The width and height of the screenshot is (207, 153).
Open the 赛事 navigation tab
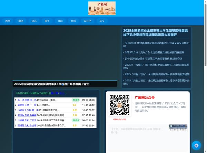[x=8, y=21]
